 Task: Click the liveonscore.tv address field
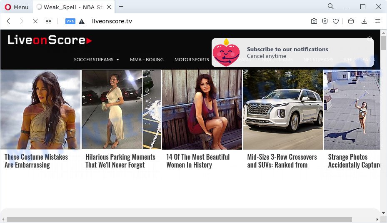(112, 22)
